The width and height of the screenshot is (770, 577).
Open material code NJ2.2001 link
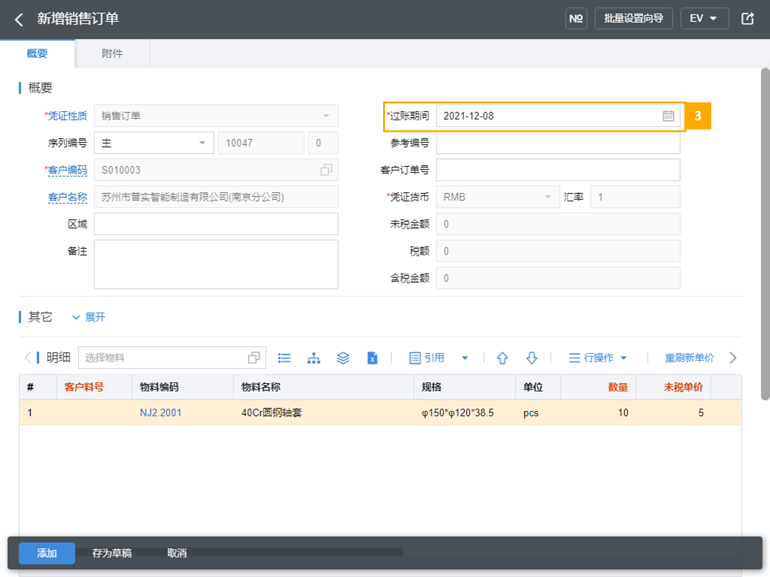pos(161,413)
